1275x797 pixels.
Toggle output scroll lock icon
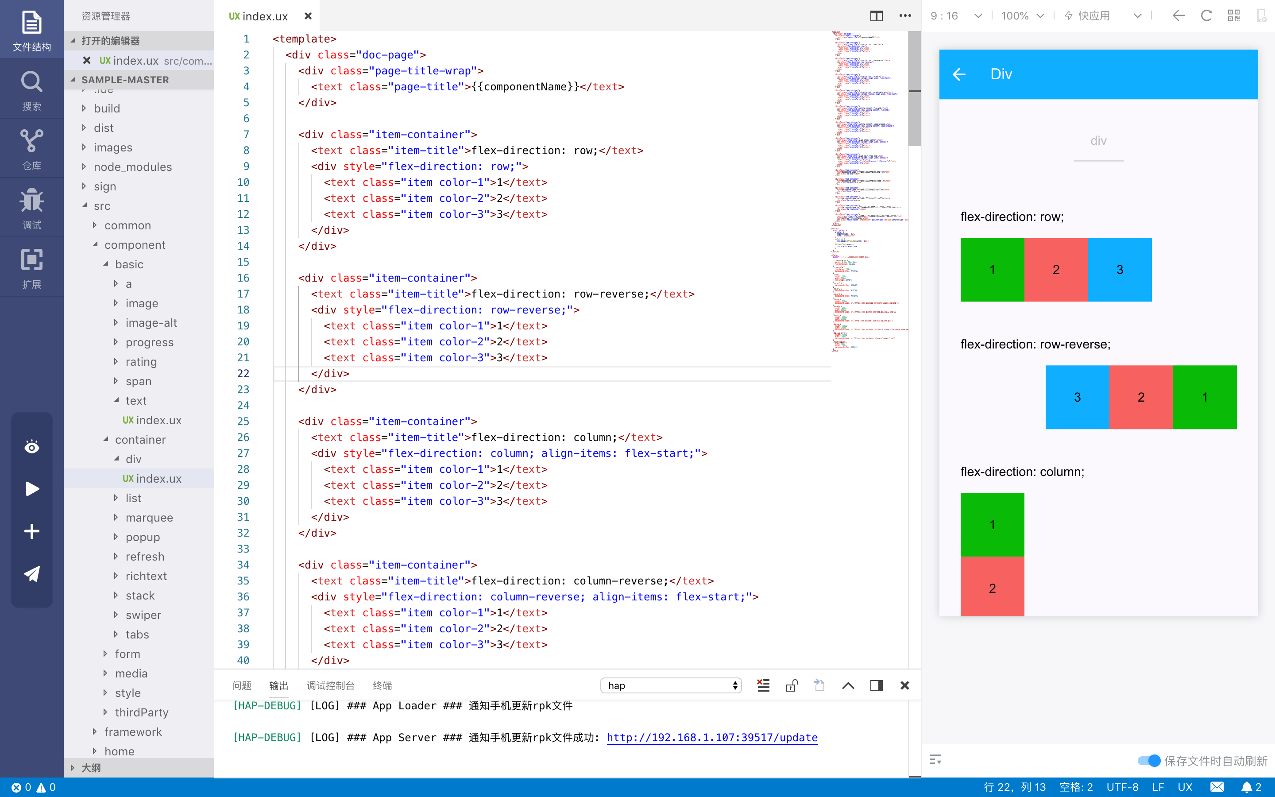coord(792,685)
